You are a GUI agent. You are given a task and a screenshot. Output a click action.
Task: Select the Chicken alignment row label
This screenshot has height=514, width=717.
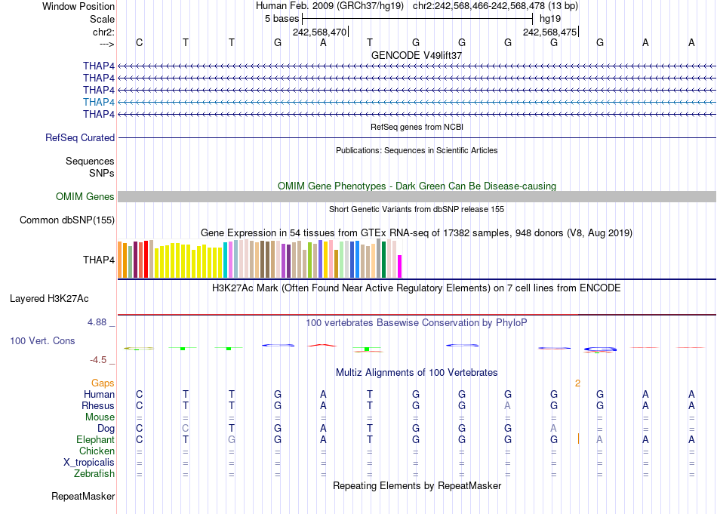coord(97,451)
